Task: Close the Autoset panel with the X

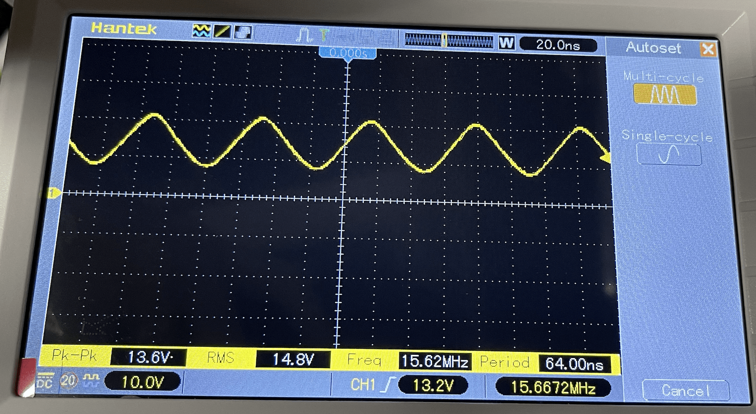Action: pos(708,50)
